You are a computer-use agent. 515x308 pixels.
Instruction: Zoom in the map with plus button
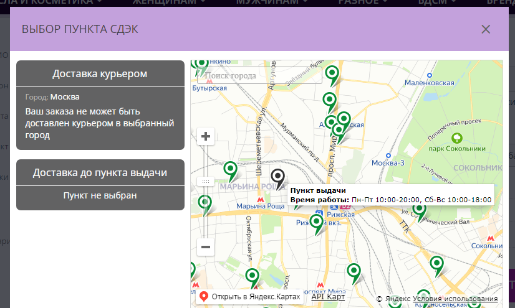tap(206, 137)
